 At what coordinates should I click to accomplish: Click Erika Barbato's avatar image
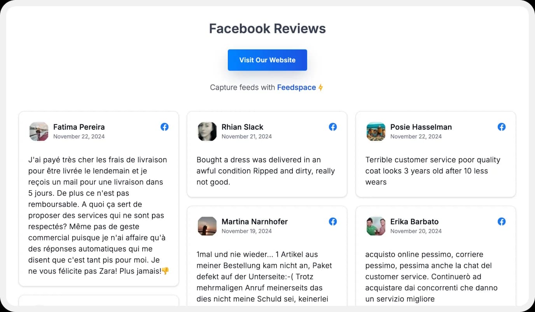pos(376,226)
